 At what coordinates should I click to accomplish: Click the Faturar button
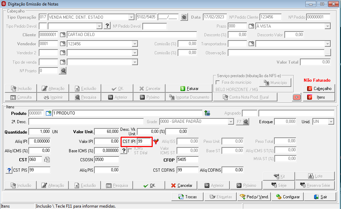click(x=189, y=89)
